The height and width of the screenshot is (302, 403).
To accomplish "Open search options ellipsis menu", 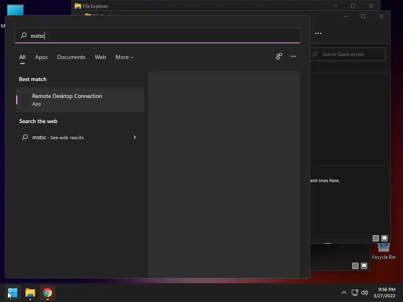I will pos(293,56).
